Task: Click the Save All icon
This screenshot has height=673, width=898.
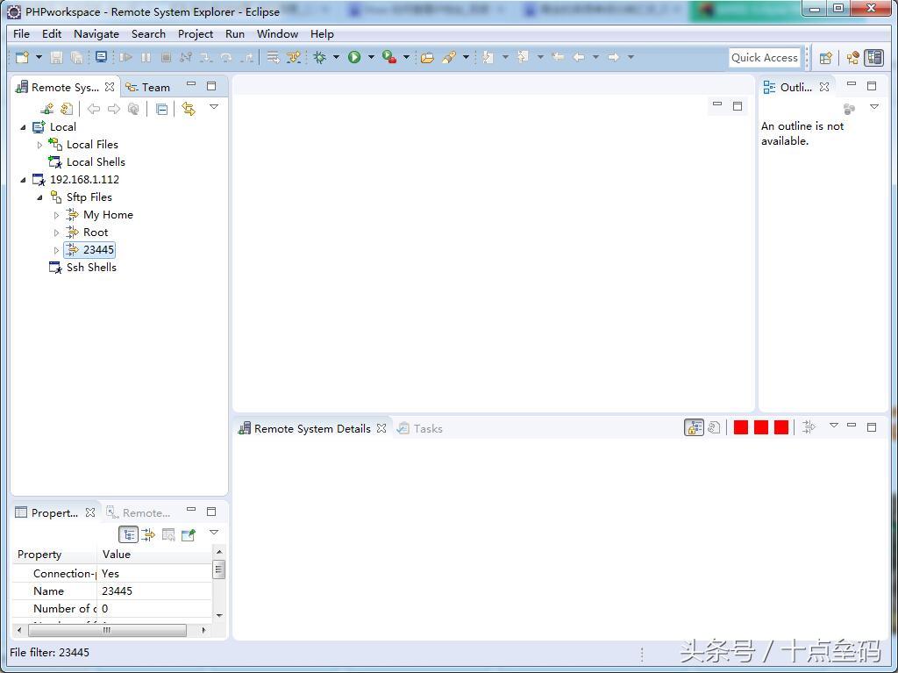Action: coord(76,57)
